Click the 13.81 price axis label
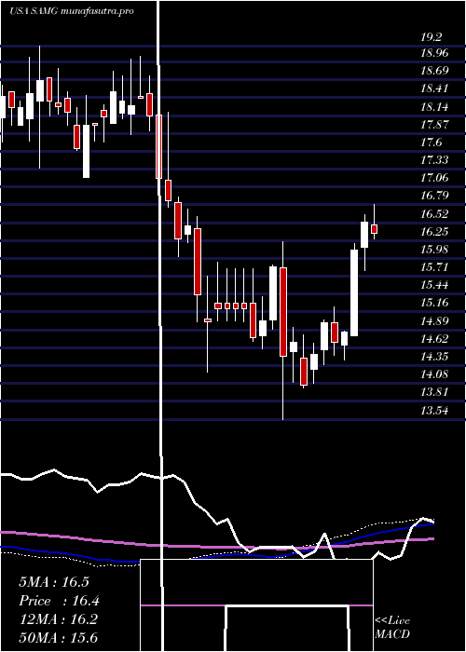466x652 pixels. [435, 392]
